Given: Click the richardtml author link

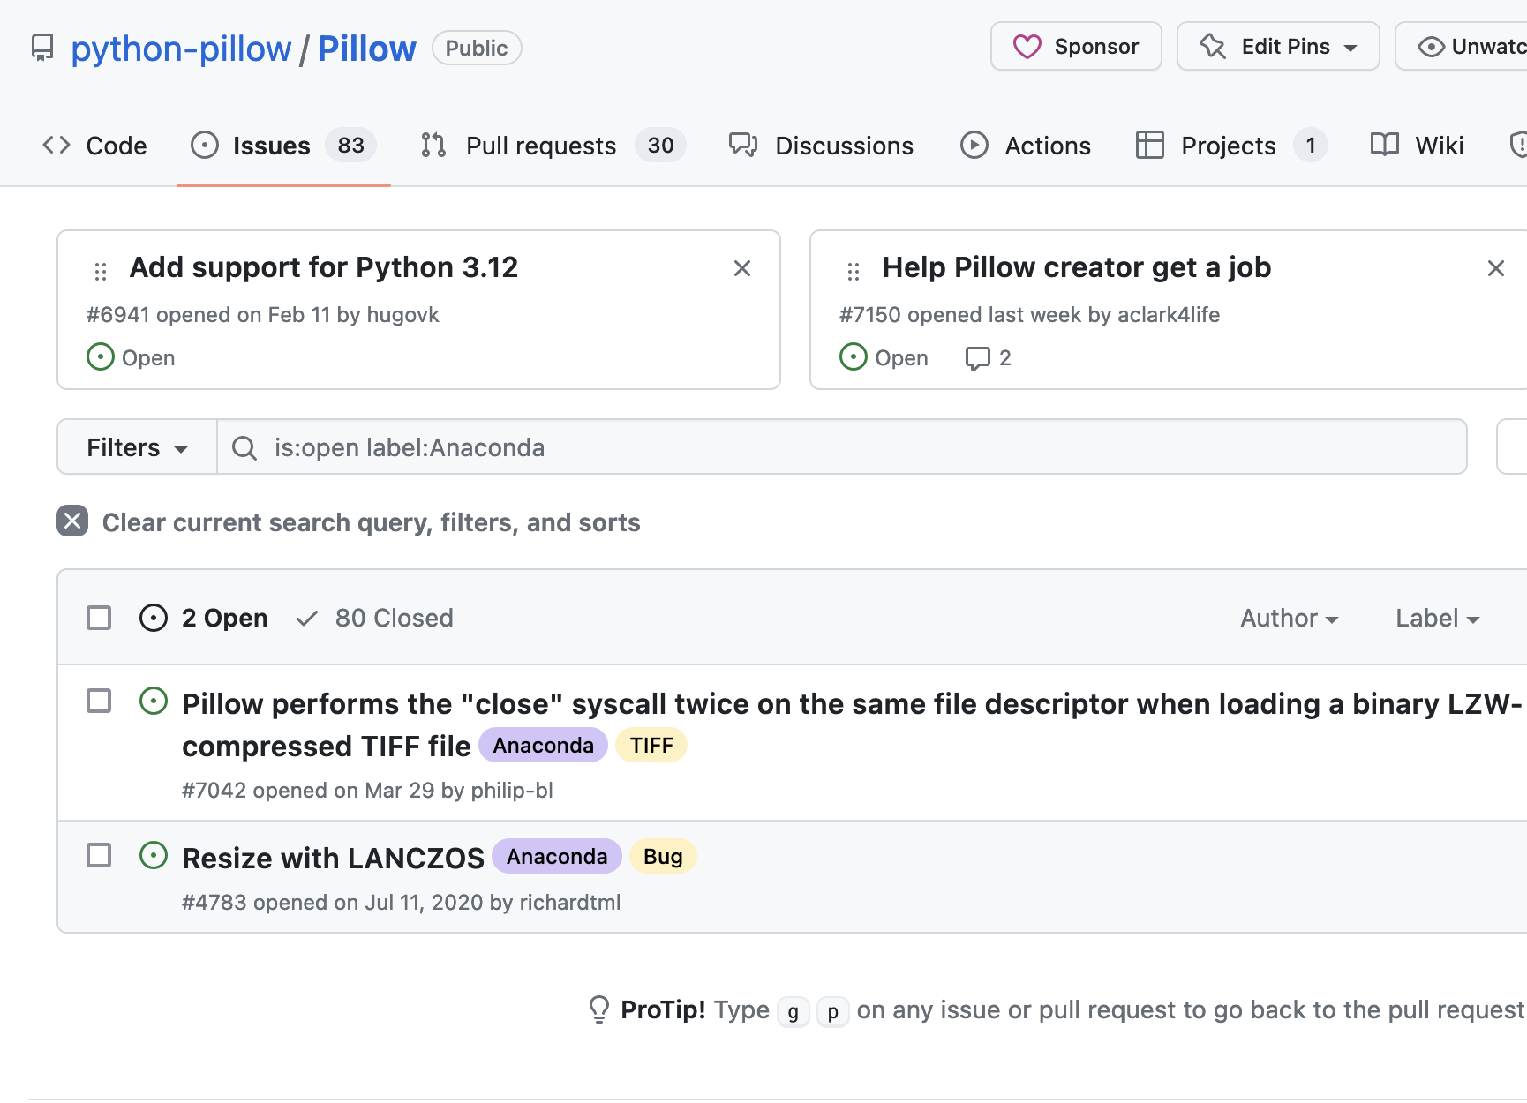Looking at the screenshot, I should 570,903.
